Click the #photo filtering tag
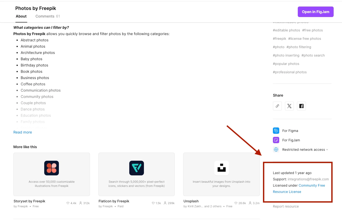 tap(299, 47)
